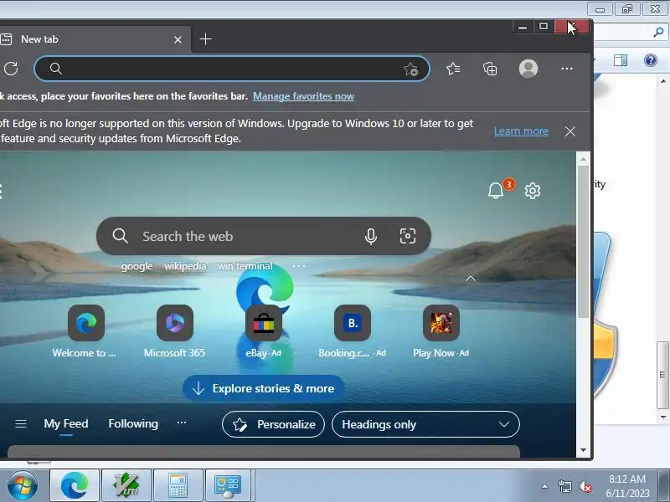670x502 pixels.
Task: Open the Calculator taskbar icon
Action: click(178, 485)
